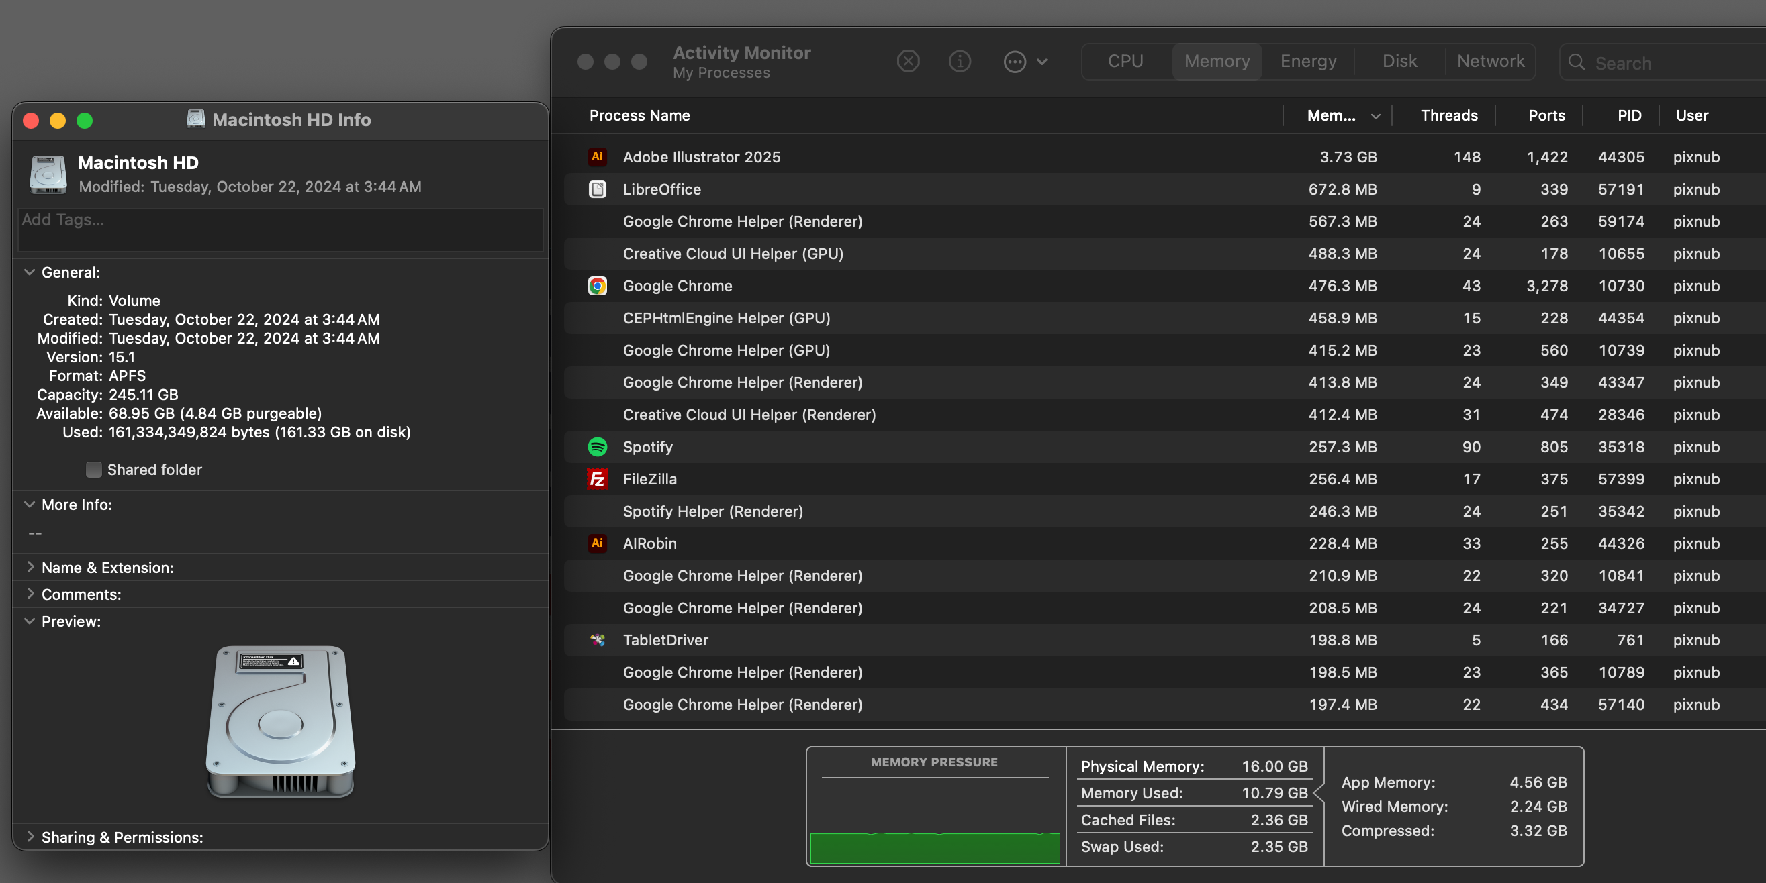Expand the Comments section
The height and width of the screenshot is (883, 1766).
(30, 594)
